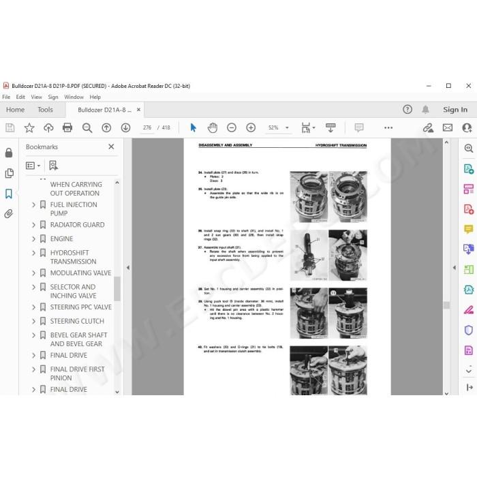Open FINAL DRIVE FIRST PINION bookmark
Viewport: 477px width, 477px height.
pos(77,373)
